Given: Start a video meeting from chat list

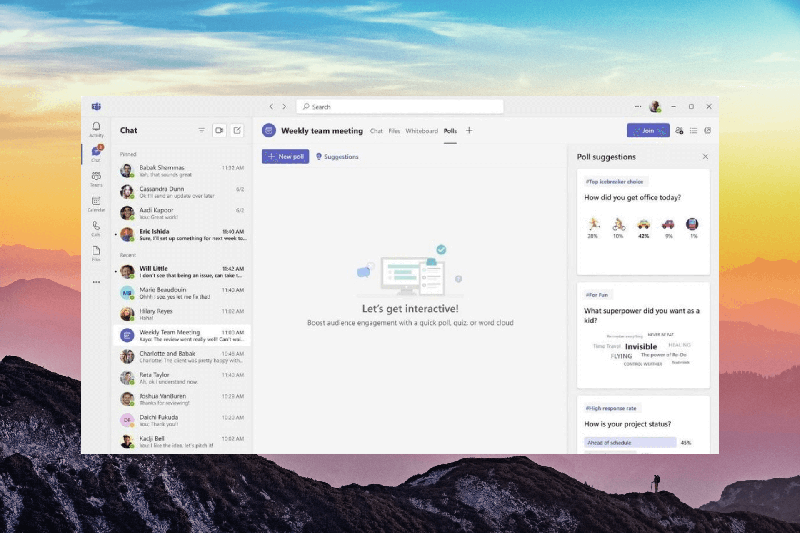Looking at the screenshot, I should tap(219, 130).
